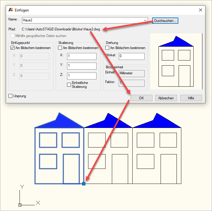Enable Am Bildschirm bestimmen for Einfügepunkt
Screen dimensions: 212x211
(13, 48)
